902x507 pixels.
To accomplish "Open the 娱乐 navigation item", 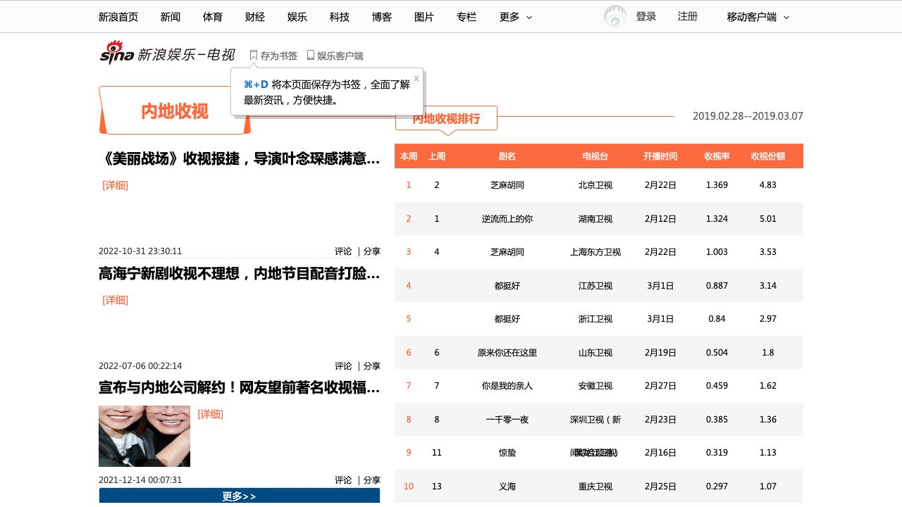I will [x=297, y=17].
